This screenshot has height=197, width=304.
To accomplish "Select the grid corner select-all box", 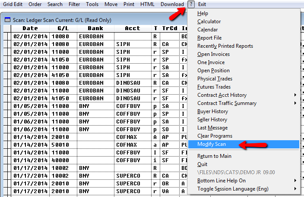I will (x=7, y=28).
